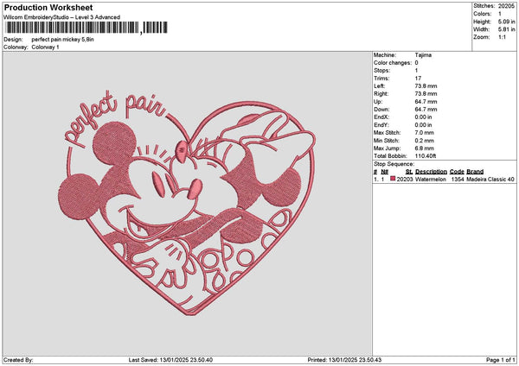Click the Max Jump value 6.8 mm
The height and width of the screenshot is (366, 519).
point(424,148)
